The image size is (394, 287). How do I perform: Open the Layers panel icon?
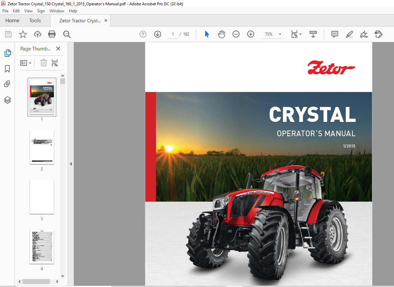[7, 100]
